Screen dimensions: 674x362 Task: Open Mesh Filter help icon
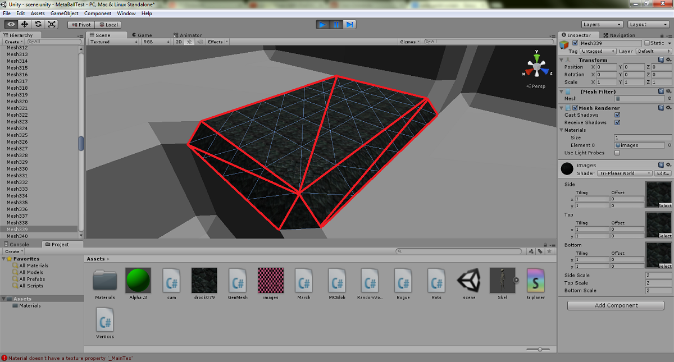(661, 91)
